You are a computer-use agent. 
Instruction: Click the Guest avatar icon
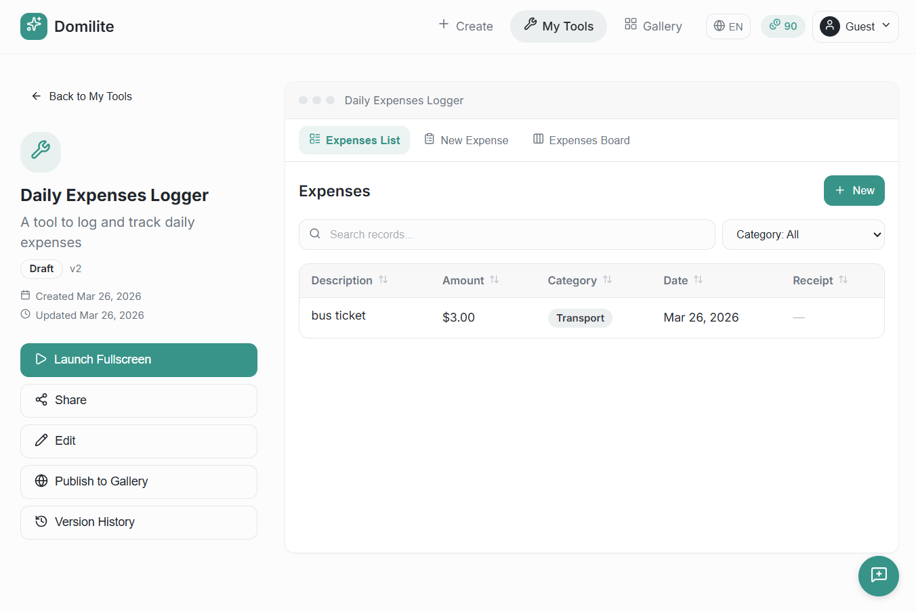tap(829, 26)
